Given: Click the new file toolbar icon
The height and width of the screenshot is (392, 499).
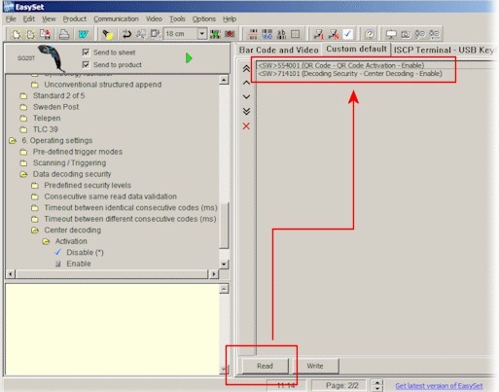Looking at the screenshot, I should click(16, 34).
